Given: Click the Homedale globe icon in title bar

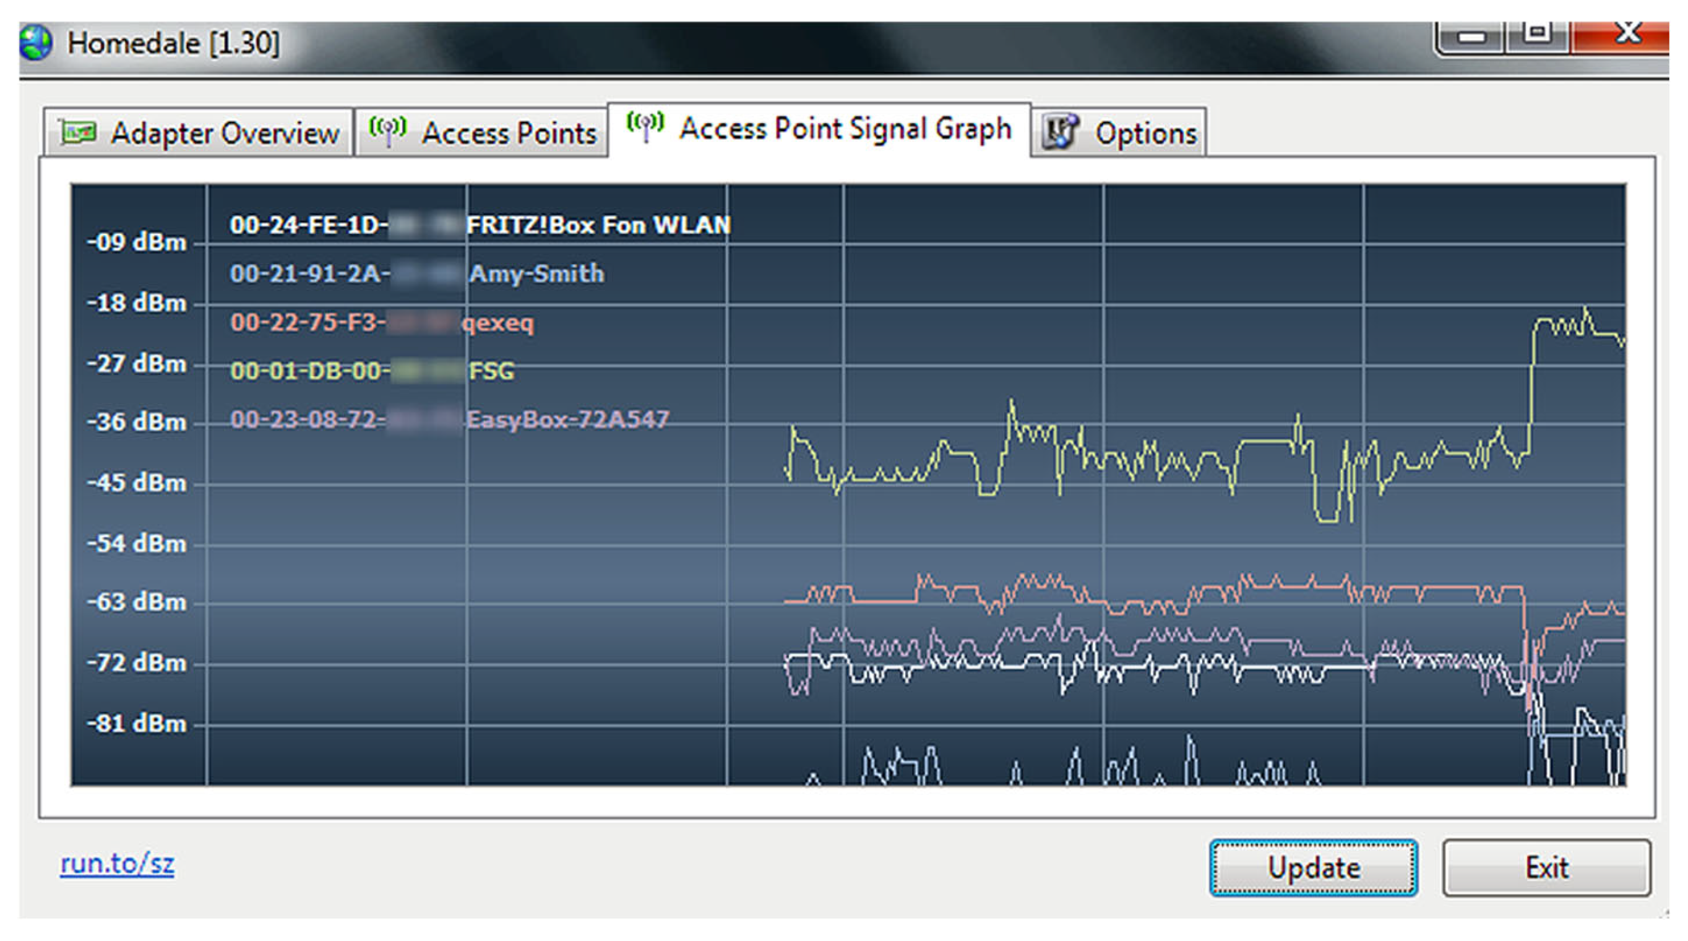Looking at the screenshot, I should [x=35, y=43].
